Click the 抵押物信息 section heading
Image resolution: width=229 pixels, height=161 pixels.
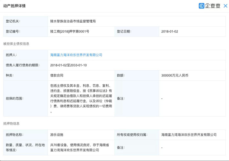[x=11, y=124]
